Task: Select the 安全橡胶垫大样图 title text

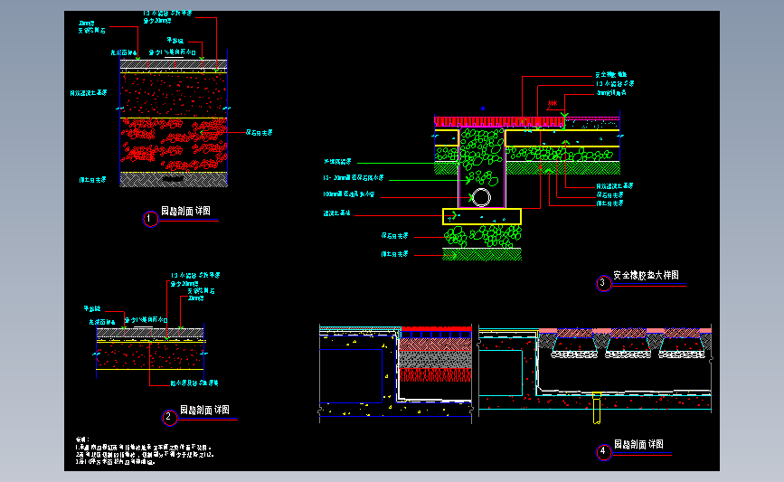Action: tap(646, 275)
